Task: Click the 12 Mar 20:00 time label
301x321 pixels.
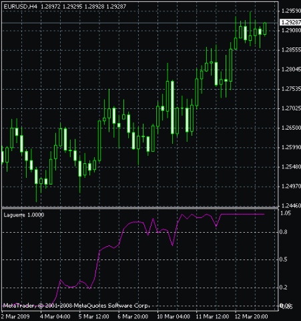Action: (x=252, y=316)
